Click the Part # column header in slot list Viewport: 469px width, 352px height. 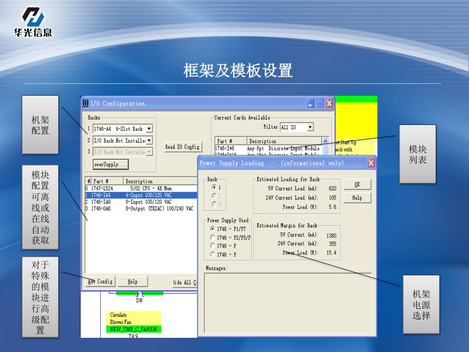tap(108, 181)
